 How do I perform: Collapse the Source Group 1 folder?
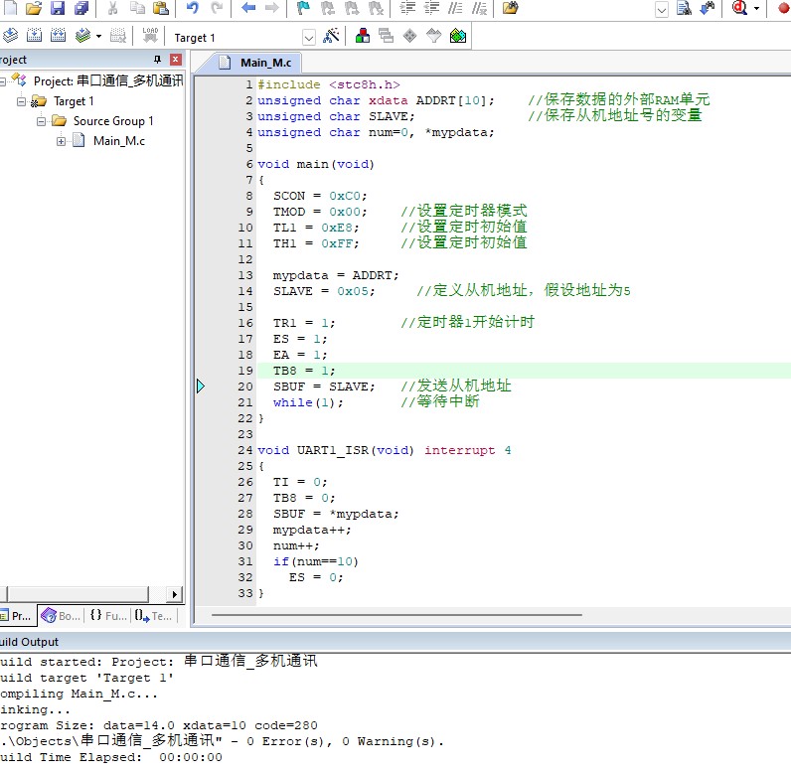(41, 121)
